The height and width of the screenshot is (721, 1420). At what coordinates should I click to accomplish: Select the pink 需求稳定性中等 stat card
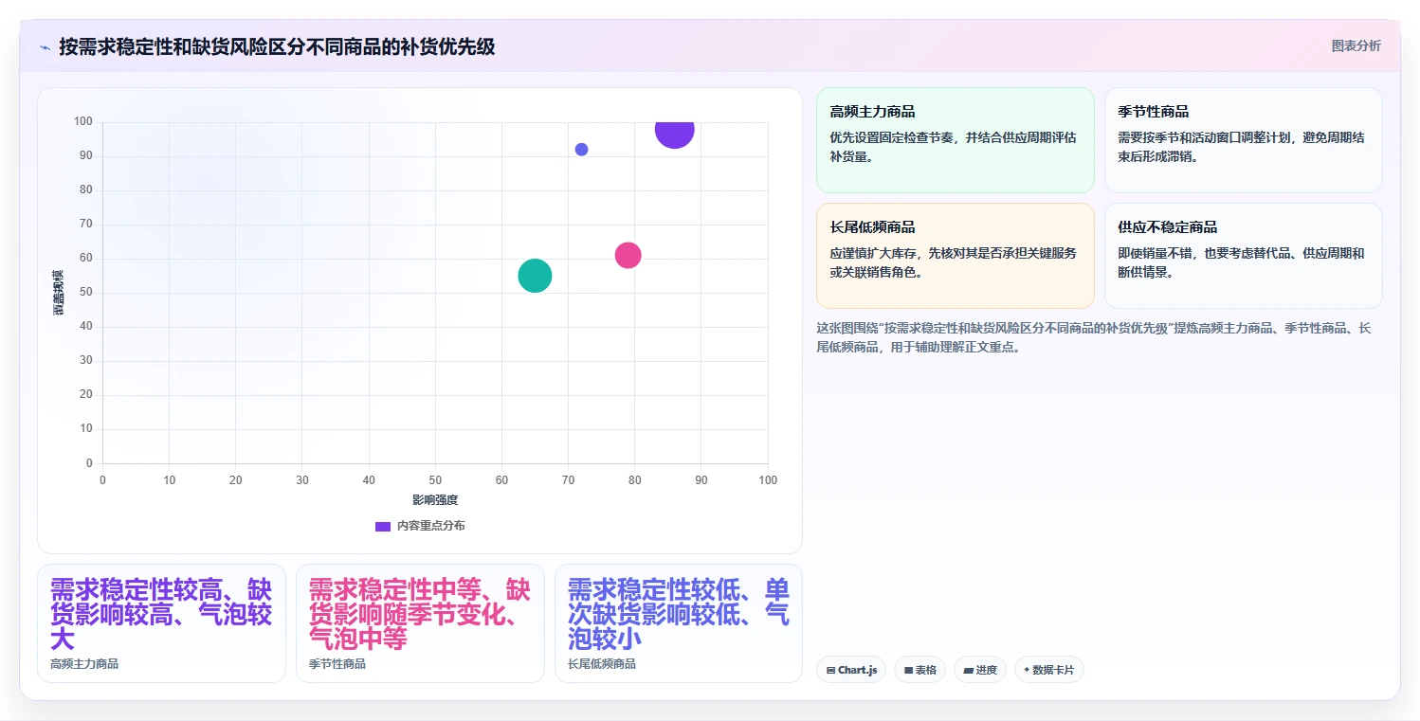tap(420, 623)
